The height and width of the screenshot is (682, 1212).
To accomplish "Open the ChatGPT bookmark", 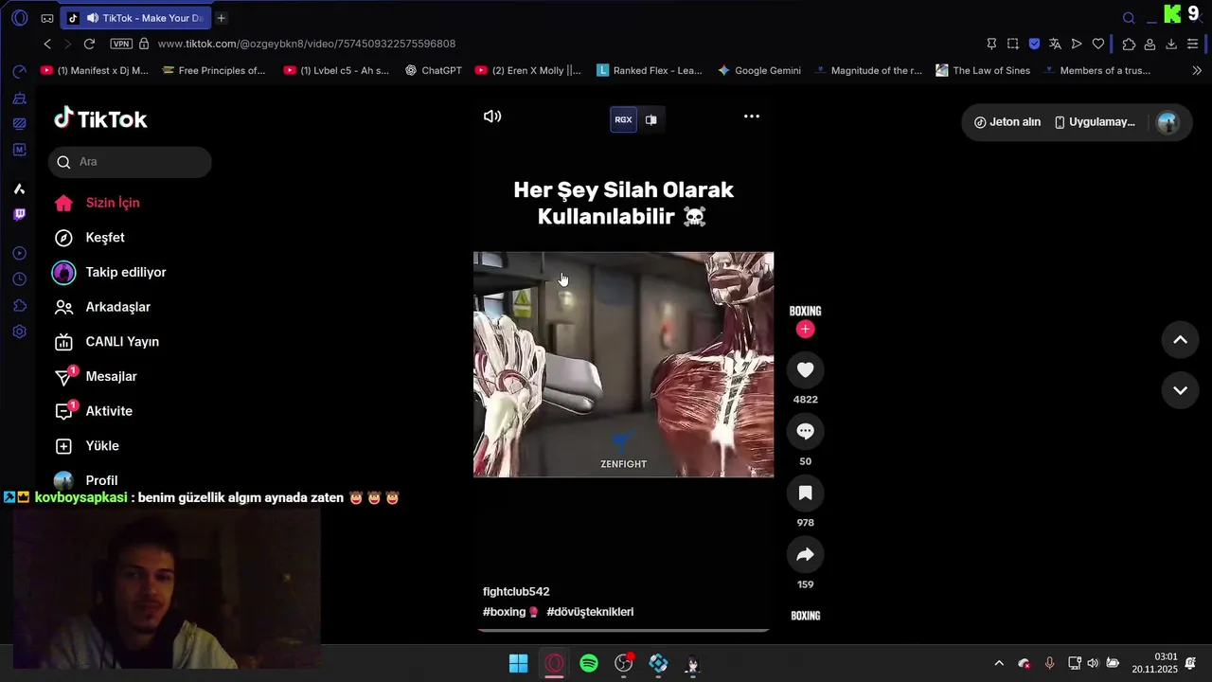I will [x=434, y=70].
